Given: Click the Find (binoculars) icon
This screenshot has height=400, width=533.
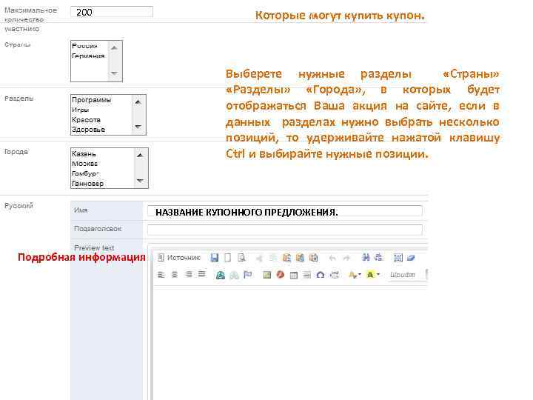Looking at the screenshot, I should (366, 258).
